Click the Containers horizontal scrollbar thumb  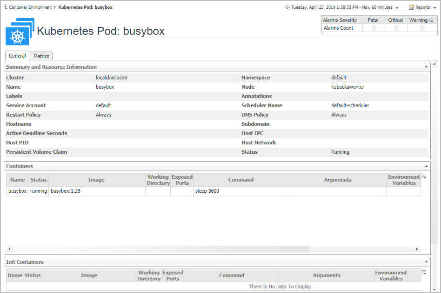(158, 249)
